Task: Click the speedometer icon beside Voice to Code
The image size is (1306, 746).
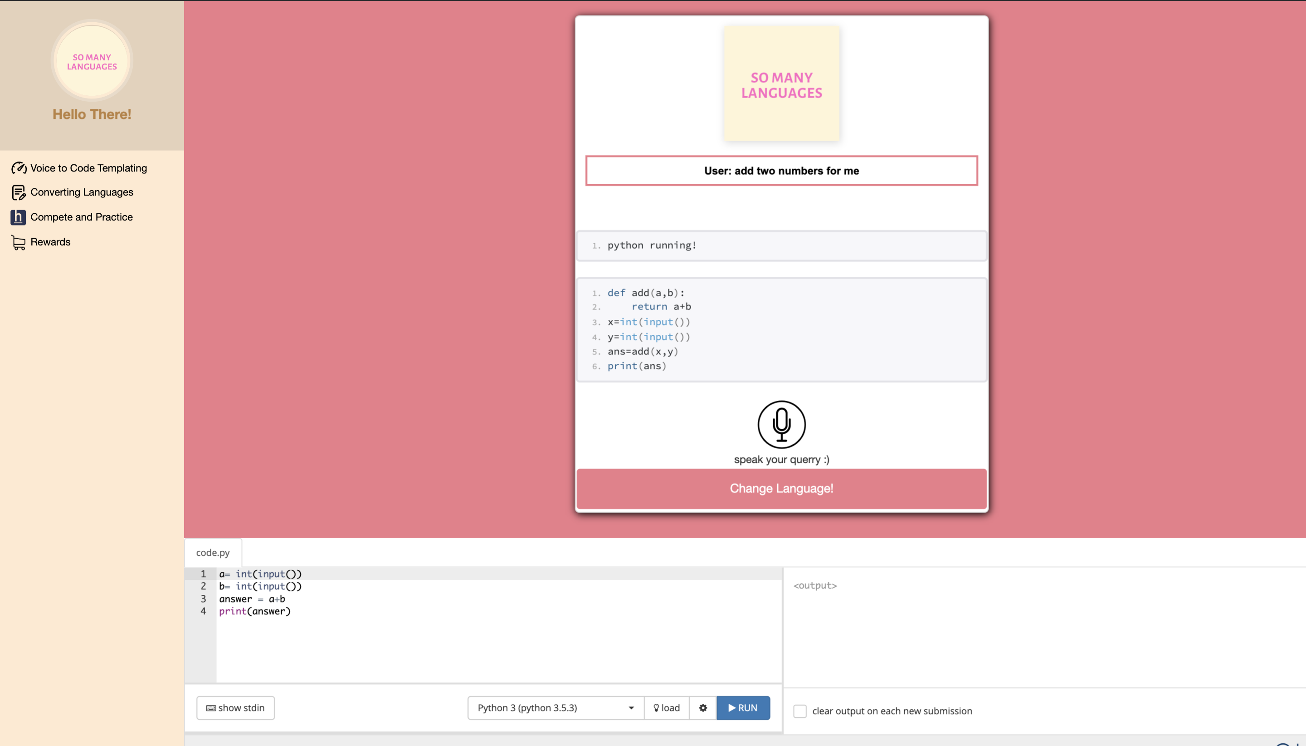Action: [x=19, y=168]
